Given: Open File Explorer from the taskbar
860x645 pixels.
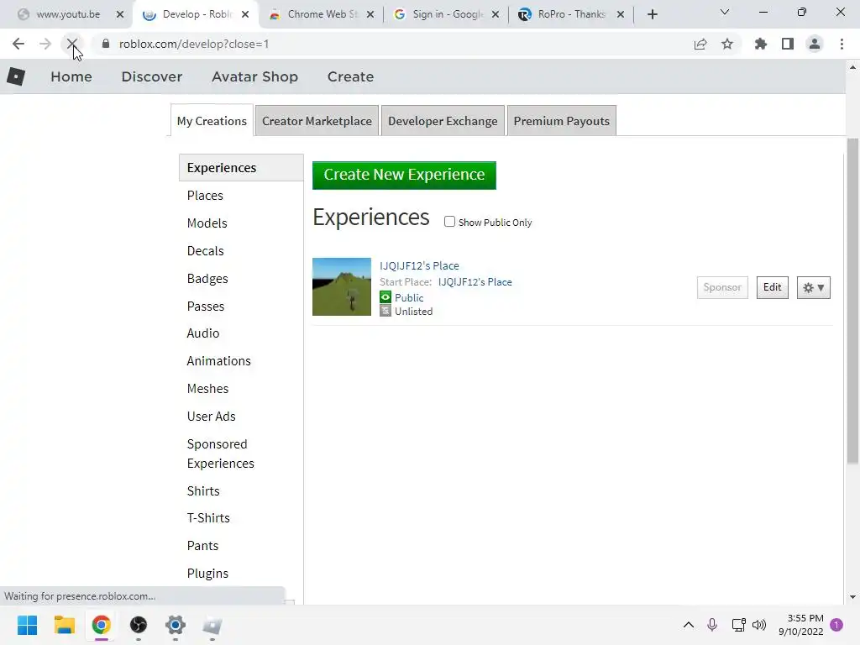Looking at the screenshot, I should (x=64, y=625).
